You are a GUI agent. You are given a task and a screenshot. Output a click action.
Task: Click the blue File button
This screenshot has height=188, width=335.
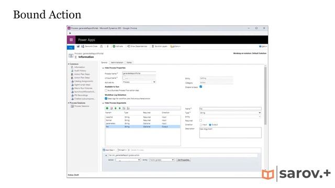click(71, 48)
